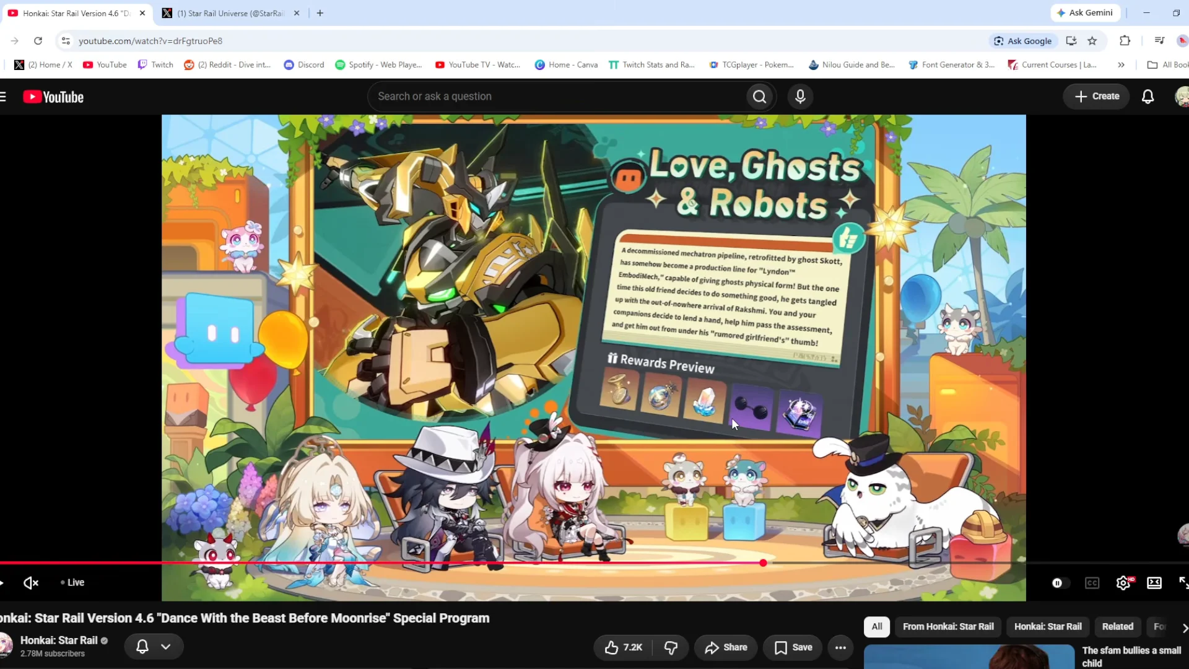Screen dimensions: 1189x669
Task: Click the browser address bar URL
Action: point(150,41)
